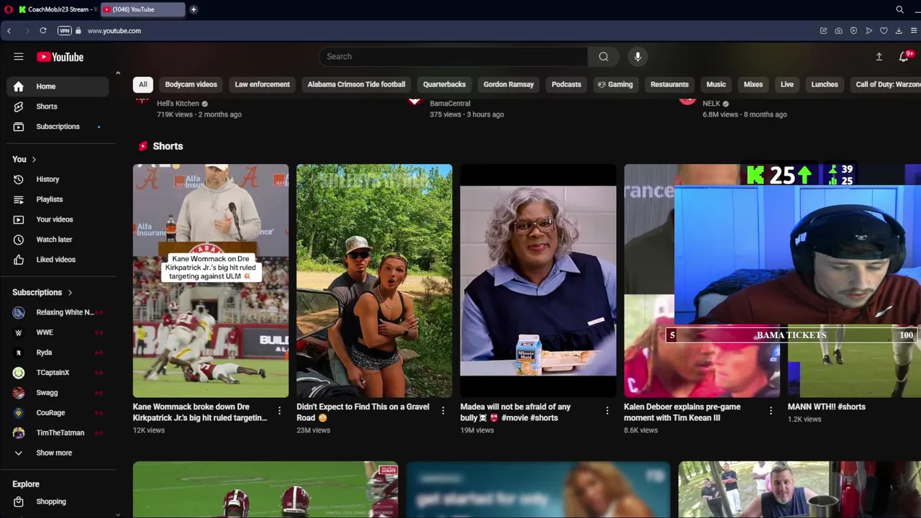Select the Gaming chip
Viewport: 921px width, 518px height.
click(x=615, y=84)
